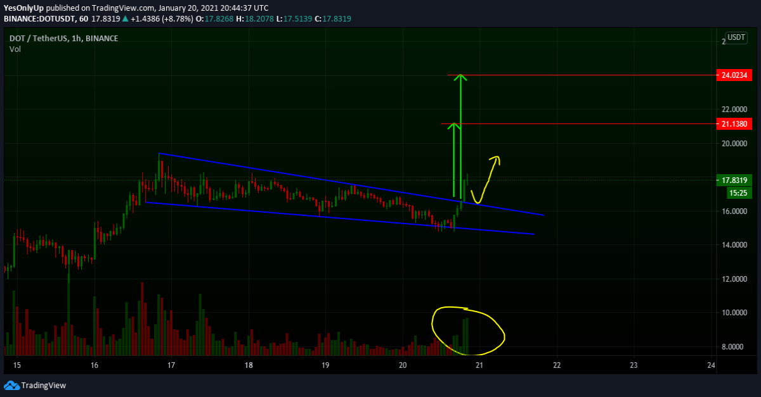Click the 16.0000 price axis value
The height and width of the screenshot is (397, 761).
click(x=734, y=211)
